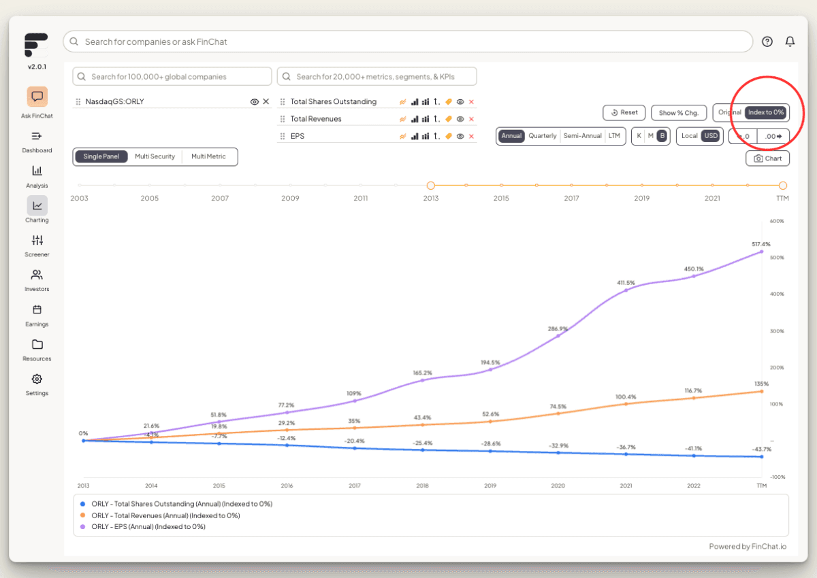Focus the global companies search field
This screenshot has width=817, height=578.
click(x=172, y=76)
